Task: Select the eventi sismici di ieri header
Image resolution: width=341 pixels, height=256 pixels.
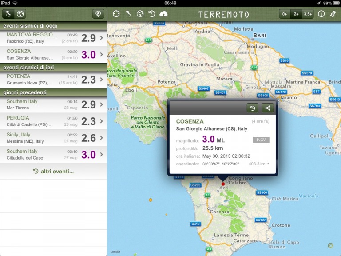Action: point(53,68)
